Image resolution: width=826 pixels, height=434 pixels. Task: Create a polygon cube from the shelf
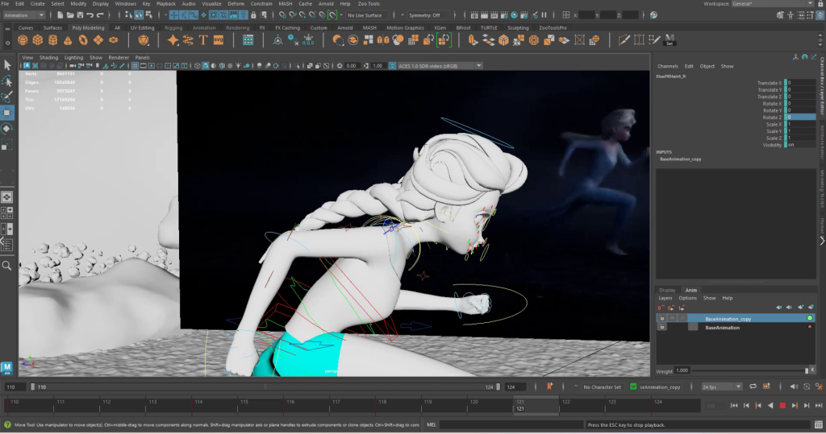coord(38,40)
